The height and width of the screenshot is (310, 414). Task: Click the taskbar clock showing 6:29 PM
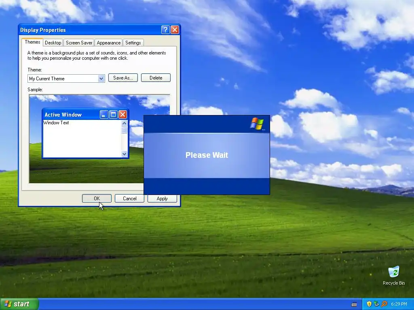coord(399,304)
